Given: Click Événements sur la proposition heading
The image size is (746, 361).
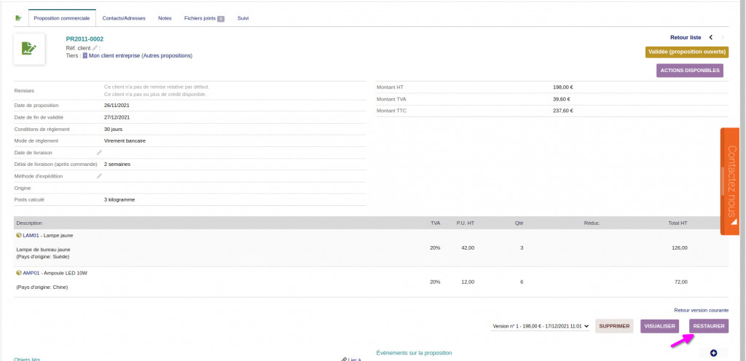Looking at the screenshot, I should (414, 353).
